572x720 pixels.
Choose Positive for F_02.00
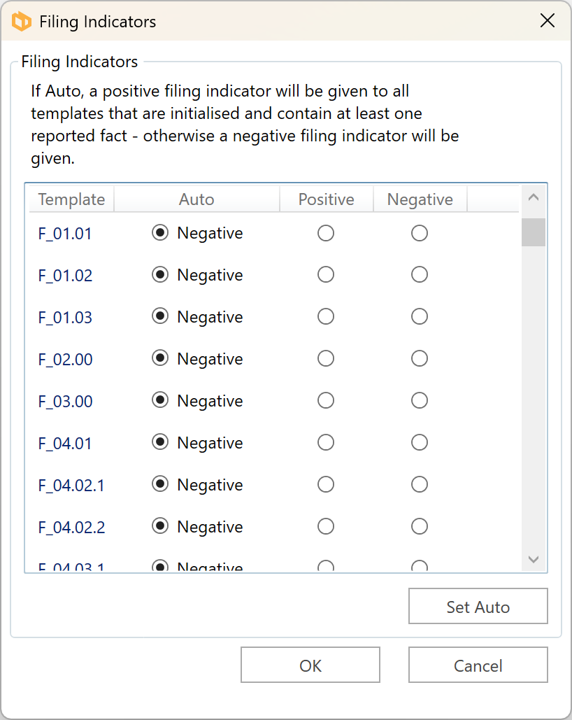[x=326, y=359]
